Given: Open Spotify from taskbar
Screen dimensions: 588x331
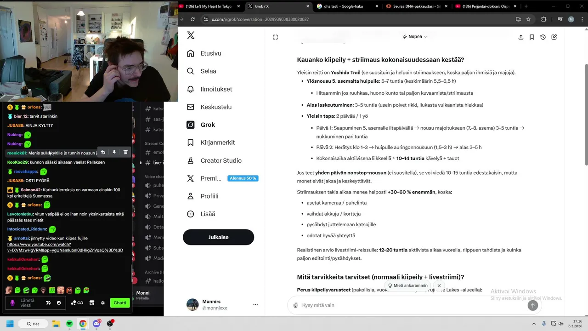Looking at the screenshot, I should 69,324.
